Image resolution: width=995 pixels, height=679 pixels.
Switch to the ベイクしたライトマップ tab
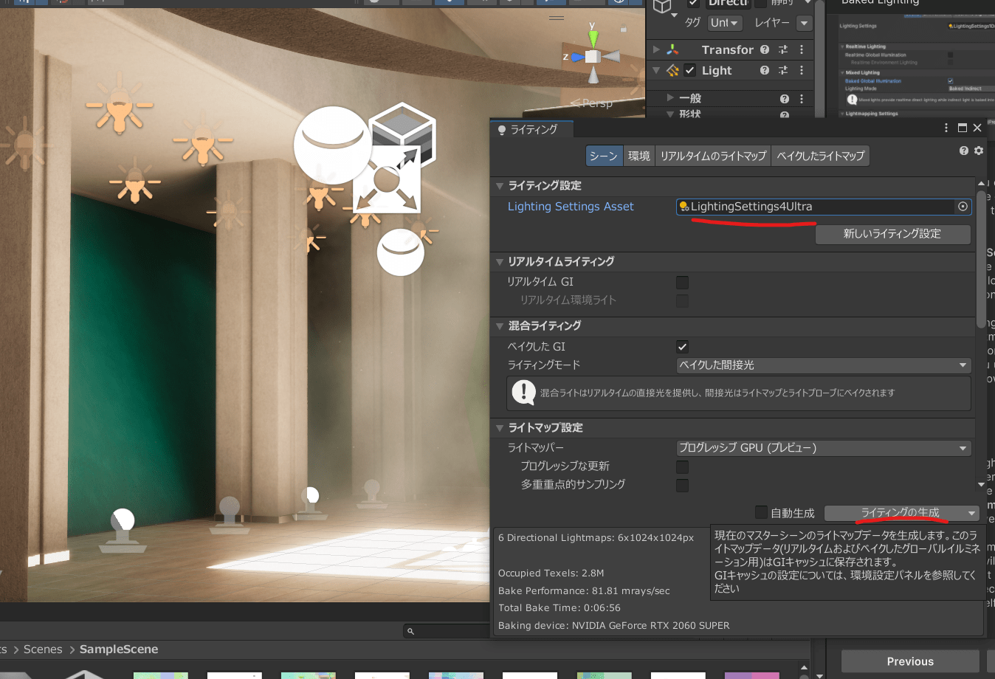tap(820, 156)
